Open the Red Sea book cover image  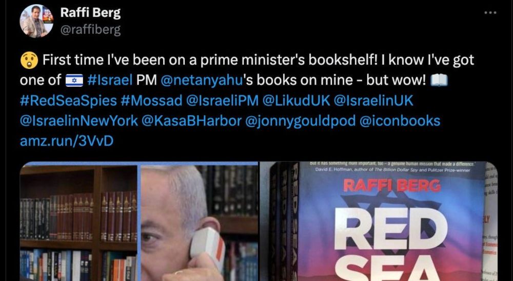(x=379, y=222)
